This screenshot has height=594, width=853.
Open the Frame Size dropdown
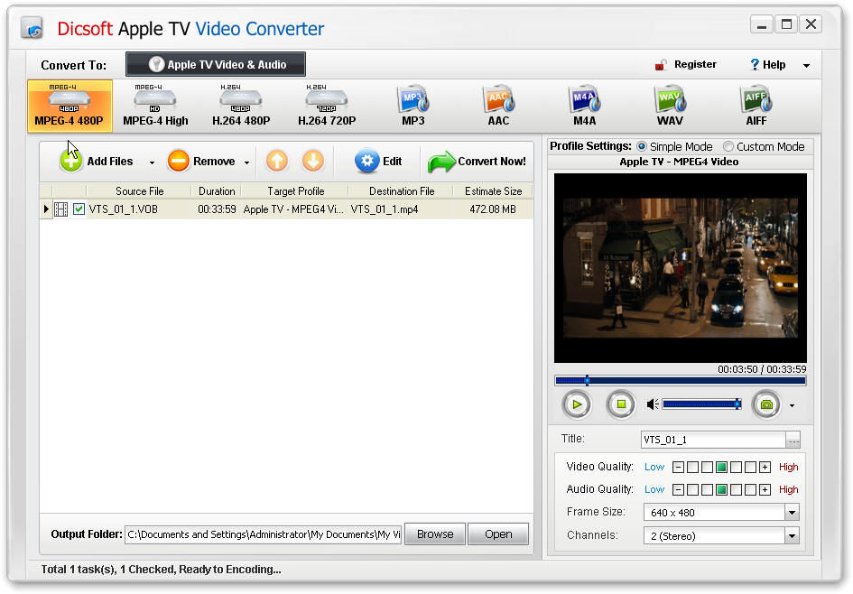click(x=792, y=513)
